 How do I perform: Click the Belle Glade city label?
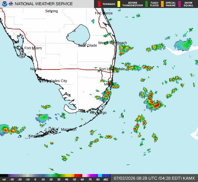(x=87, y=45)
